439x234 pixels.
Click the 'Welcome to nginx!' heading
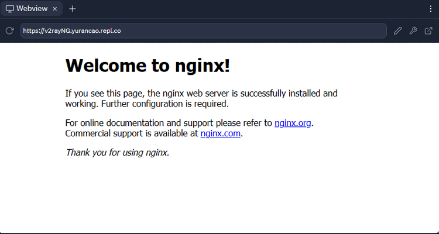[x=148, y=66]
